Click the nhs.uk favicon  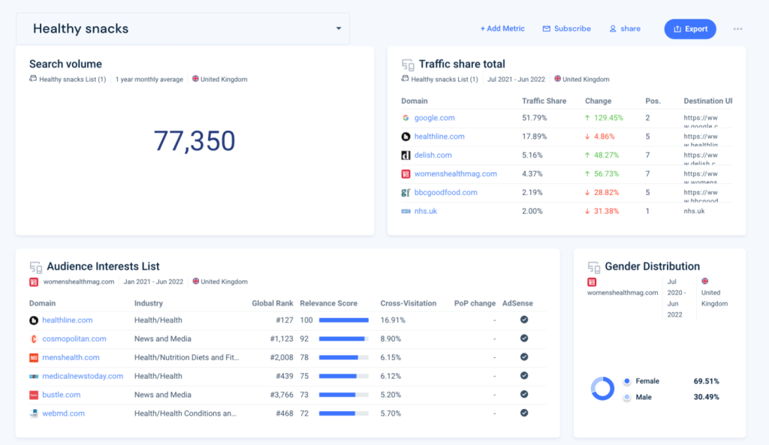click(406, 211)
